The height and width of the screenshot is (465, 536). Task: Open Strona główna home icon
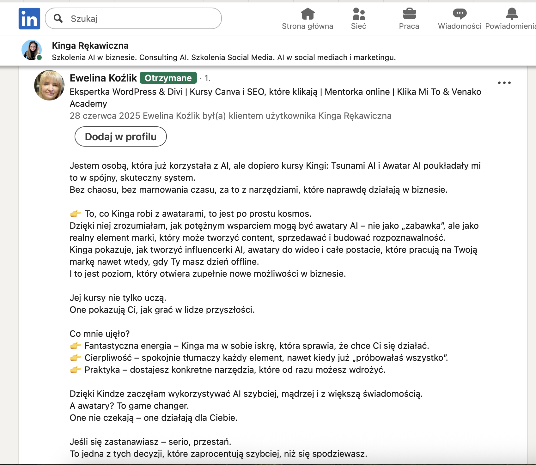308,14
